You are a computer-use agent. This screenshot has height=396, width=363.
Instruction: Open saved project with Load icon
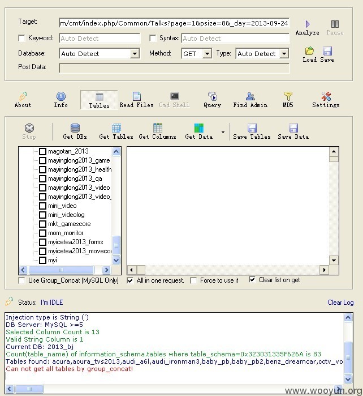click(309, 51)
